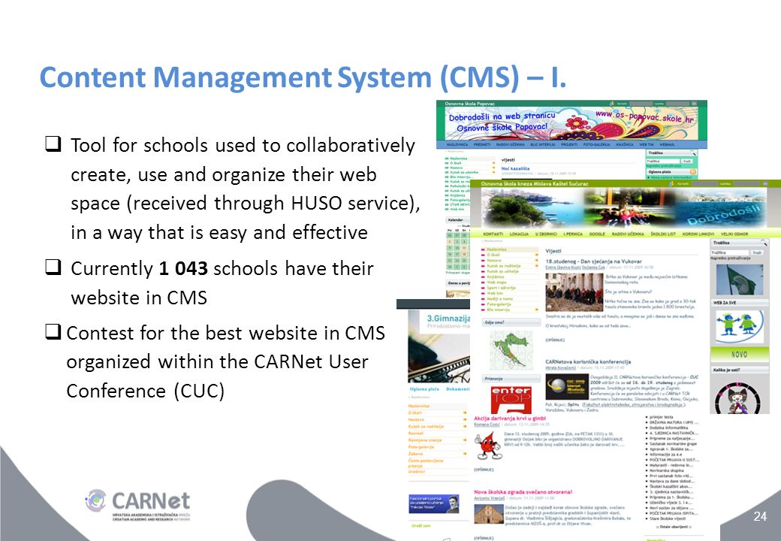Image resolution: width=781 pixels, height=541 pixels.
Task: Expand Blic intervju arrow in Kaštel Sućurac menu
Action: [x=536, y=310]
